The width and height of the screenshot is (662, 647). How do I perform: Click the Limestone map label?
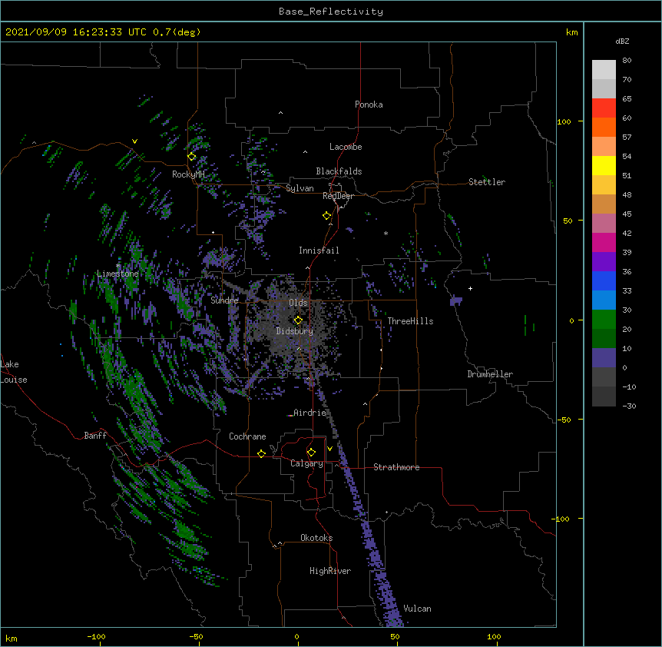coord(118,274)
